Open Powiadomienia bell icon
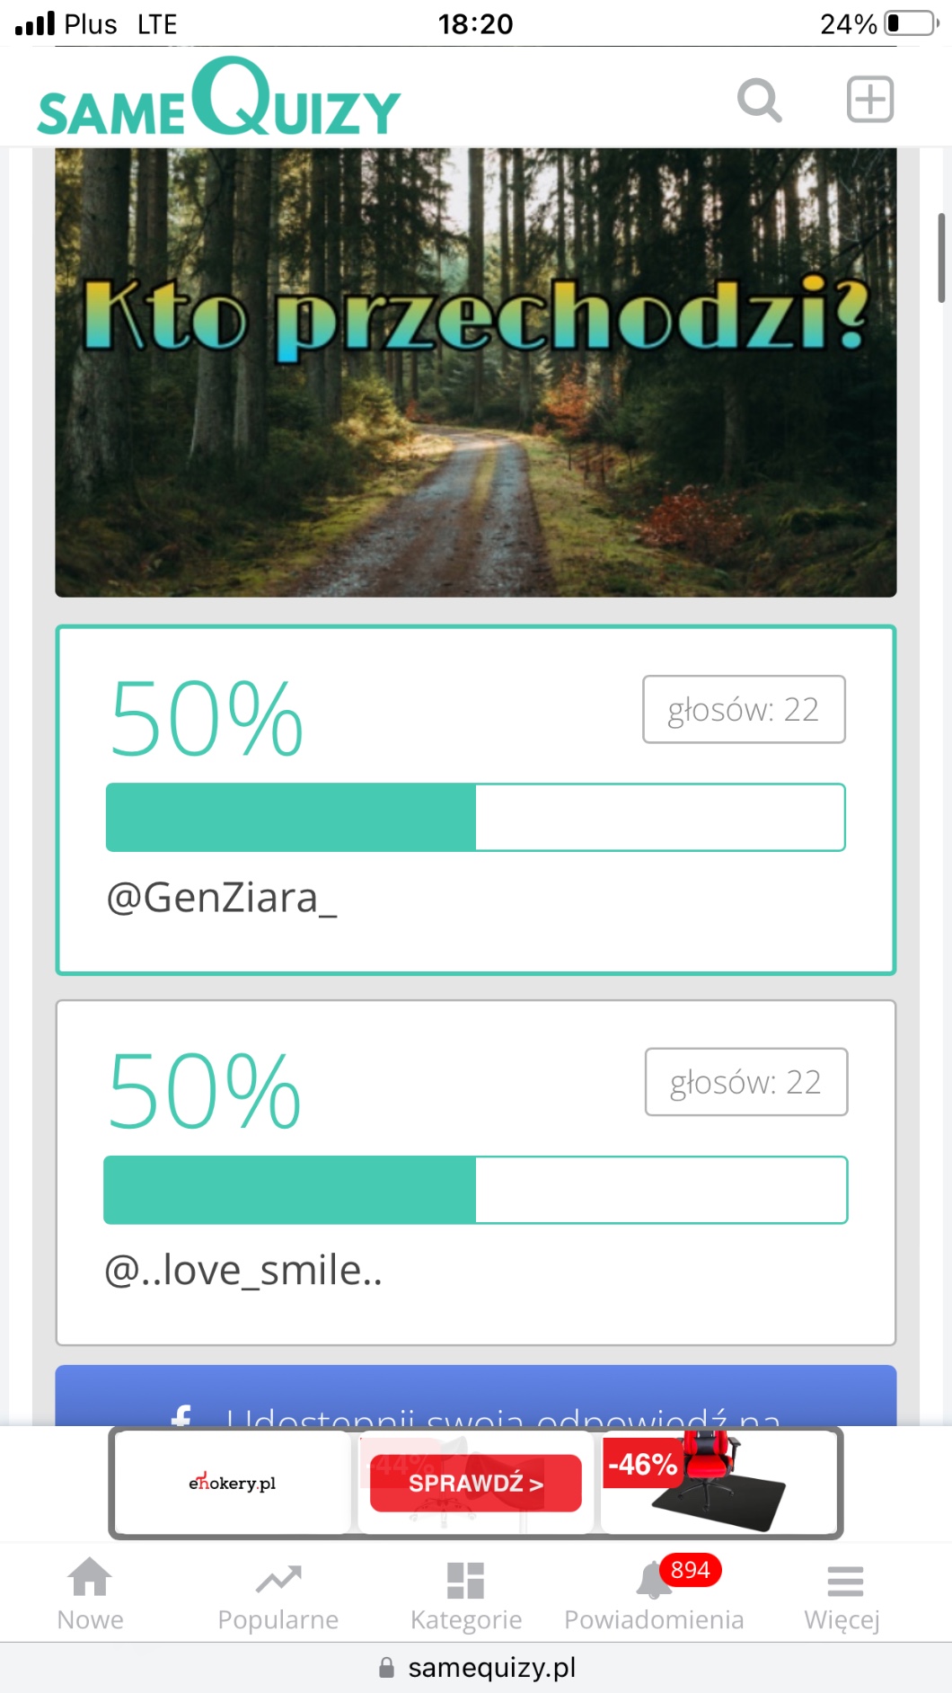 point(653,1582)
